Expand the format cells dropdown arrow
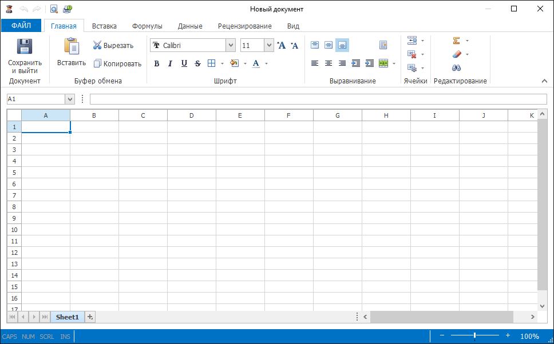The width and height of the screenshot is (554, 344). point(422,68)
